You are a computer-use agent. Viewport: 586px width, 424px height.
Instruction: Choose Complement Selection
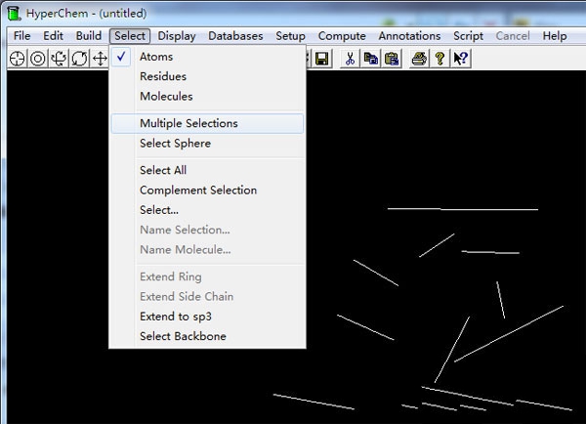coord(208,190)
